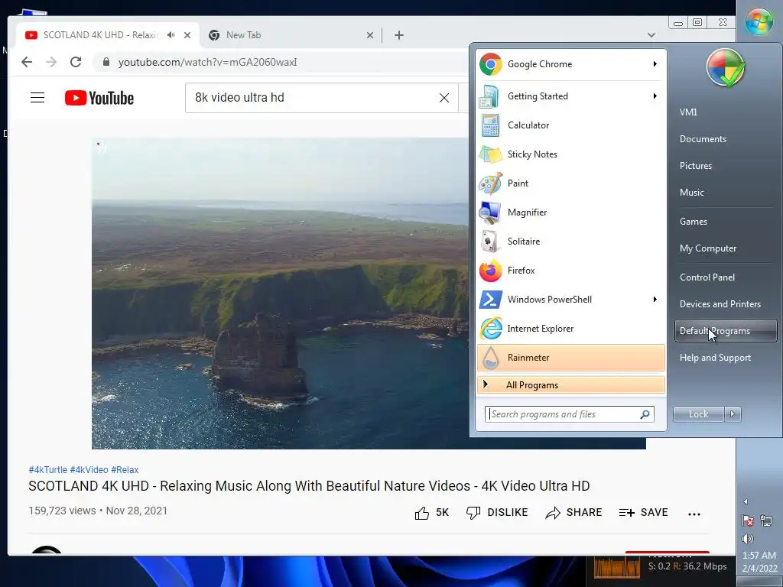Open the volume speaker tray icon
Viewport: 783px width, 587px height.
tap(748, 539)
